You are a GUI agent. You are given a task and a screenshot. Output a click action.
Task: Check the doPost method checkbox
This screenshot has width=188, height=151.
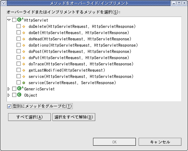tap(19, 51)
